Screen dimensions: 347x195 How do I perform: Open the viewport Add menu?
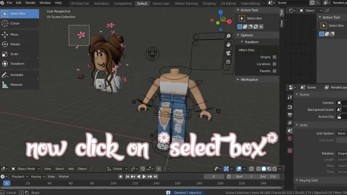click(71, 169)
